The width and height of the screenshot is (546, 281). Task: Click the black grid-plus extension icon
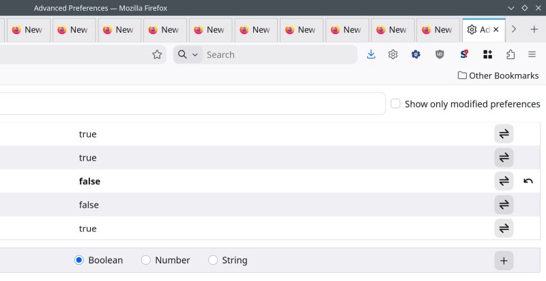click(x=487, y=54)
